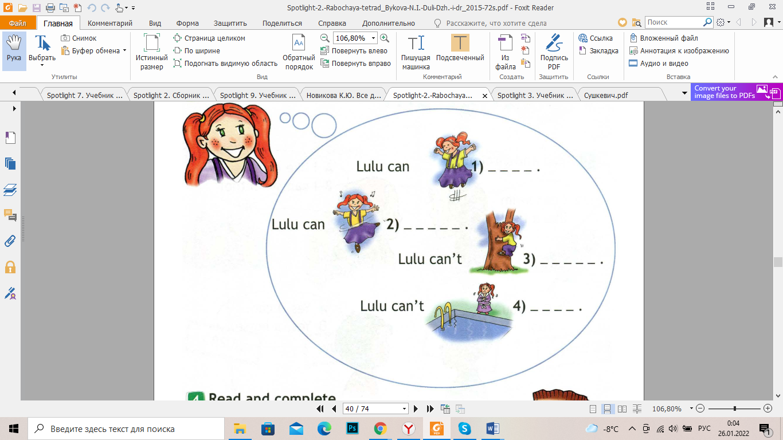
Task: Expand the left navigation panel arrow
Action: point(14,108)
